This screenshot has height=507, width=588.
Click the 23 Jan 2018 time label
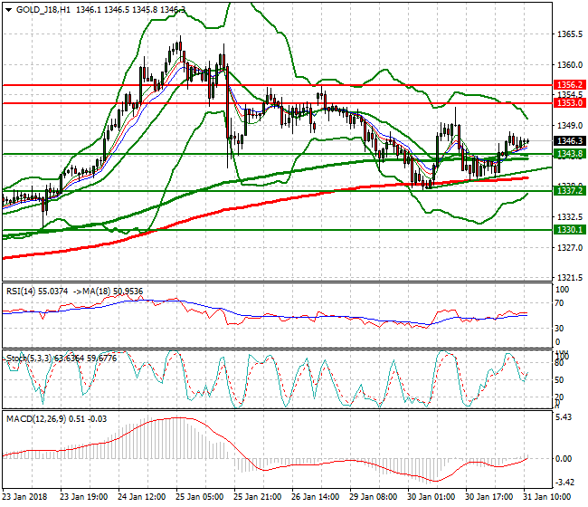24,496
